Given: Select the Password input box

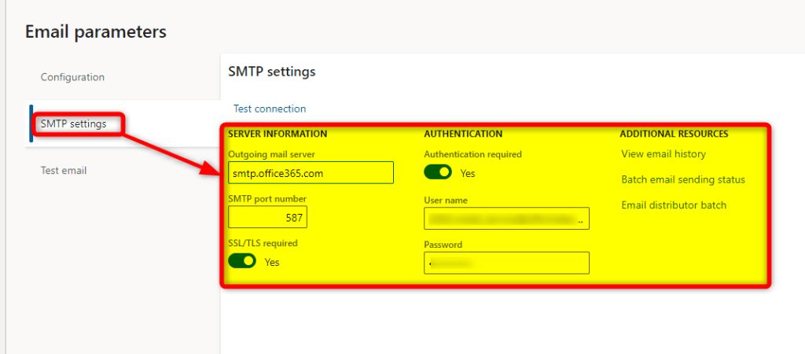Looking at the screenshot, I should 506,263.
